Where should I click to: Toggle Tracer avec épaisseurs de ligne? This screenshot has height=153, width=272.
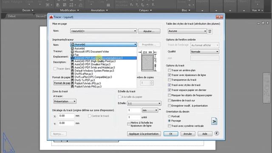pyautogui.click(x=170, y=75)
